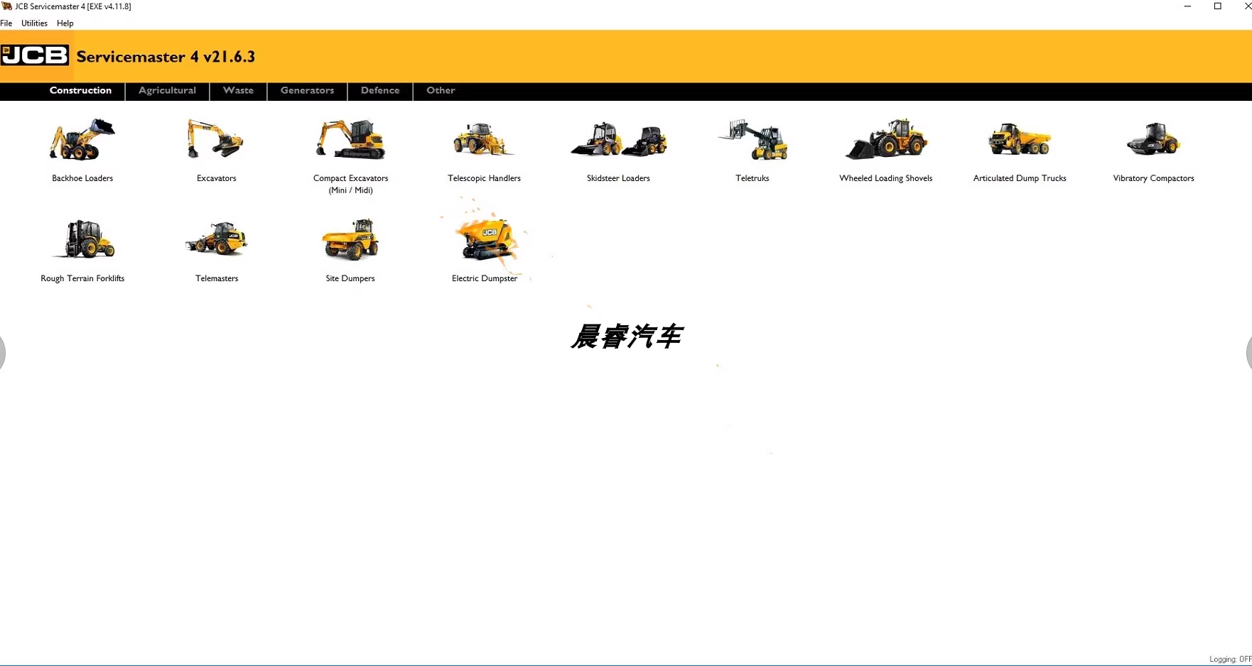The width and height of the screenshot is (1252, 666).
Task: Click the JCB logo in the header
Action: tap(35, 55)
